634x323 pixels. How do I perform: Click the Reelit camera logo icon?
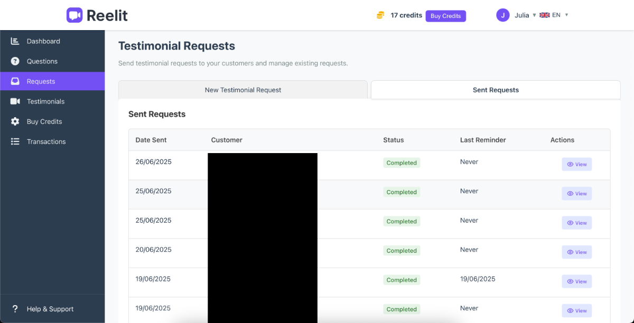click(74, 15)
